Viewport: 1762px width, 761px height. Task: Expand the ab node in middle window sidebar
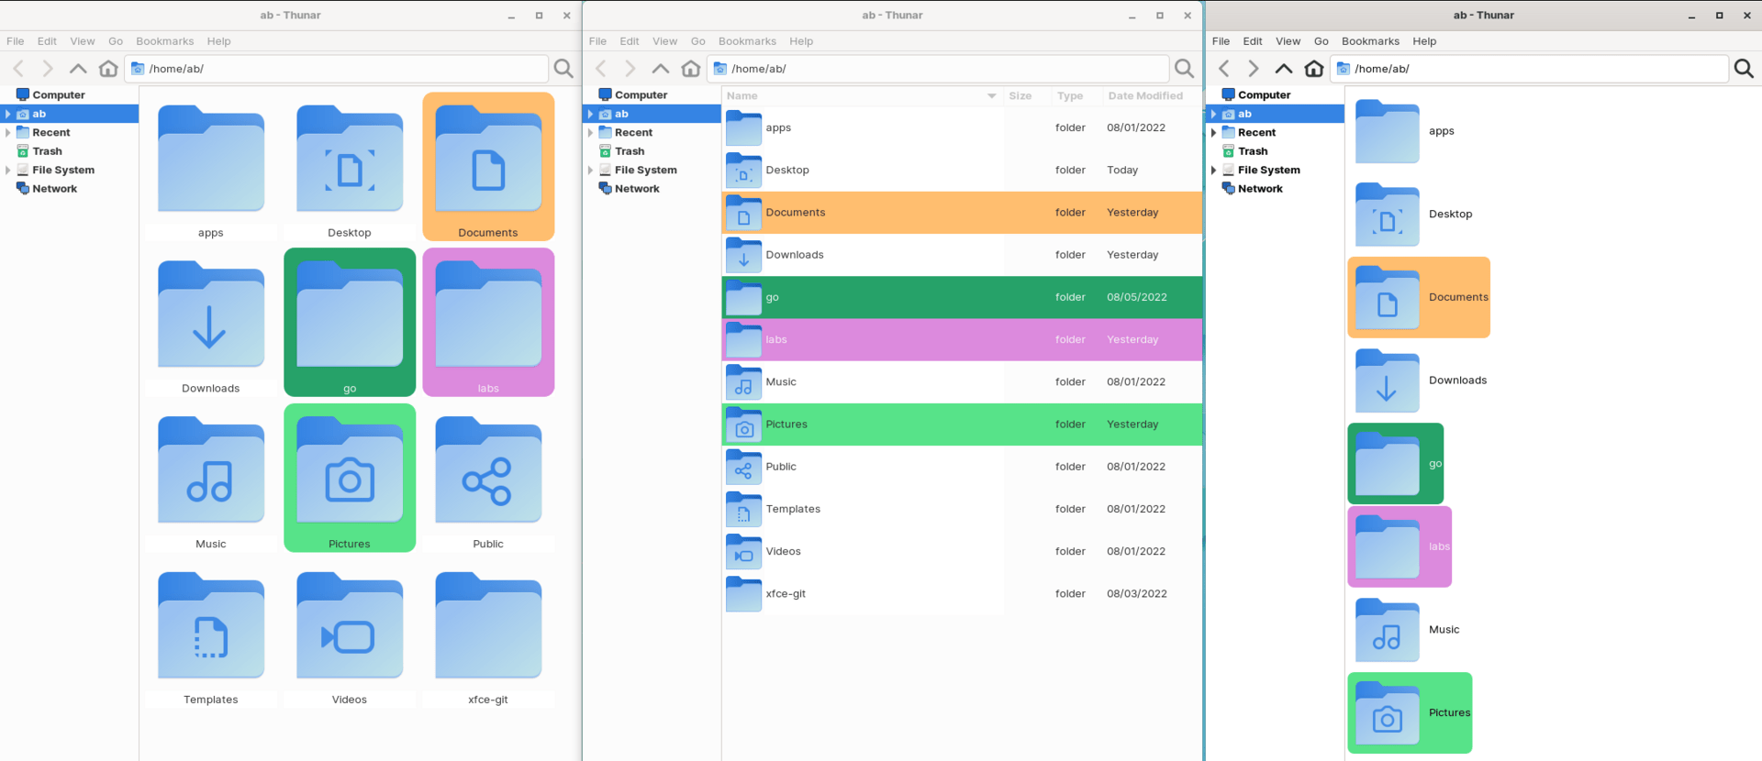point(591,114)
